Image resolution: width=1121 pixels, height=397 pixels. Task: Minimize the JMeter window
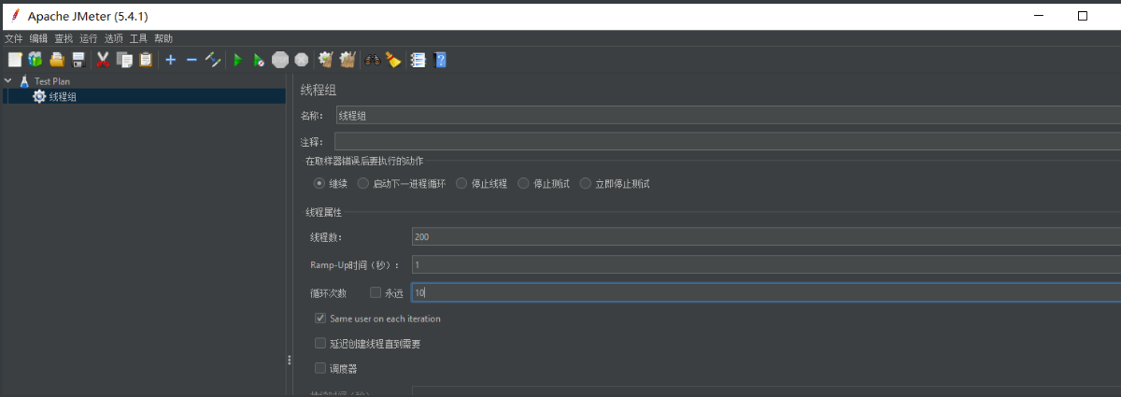[1040, 16]
